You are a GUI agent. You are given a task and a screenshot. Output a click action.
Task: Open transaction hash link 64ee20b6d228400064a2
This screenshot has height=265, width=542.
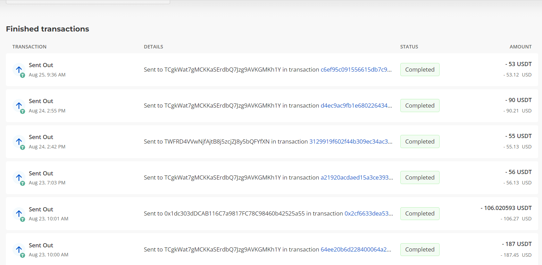356,249
